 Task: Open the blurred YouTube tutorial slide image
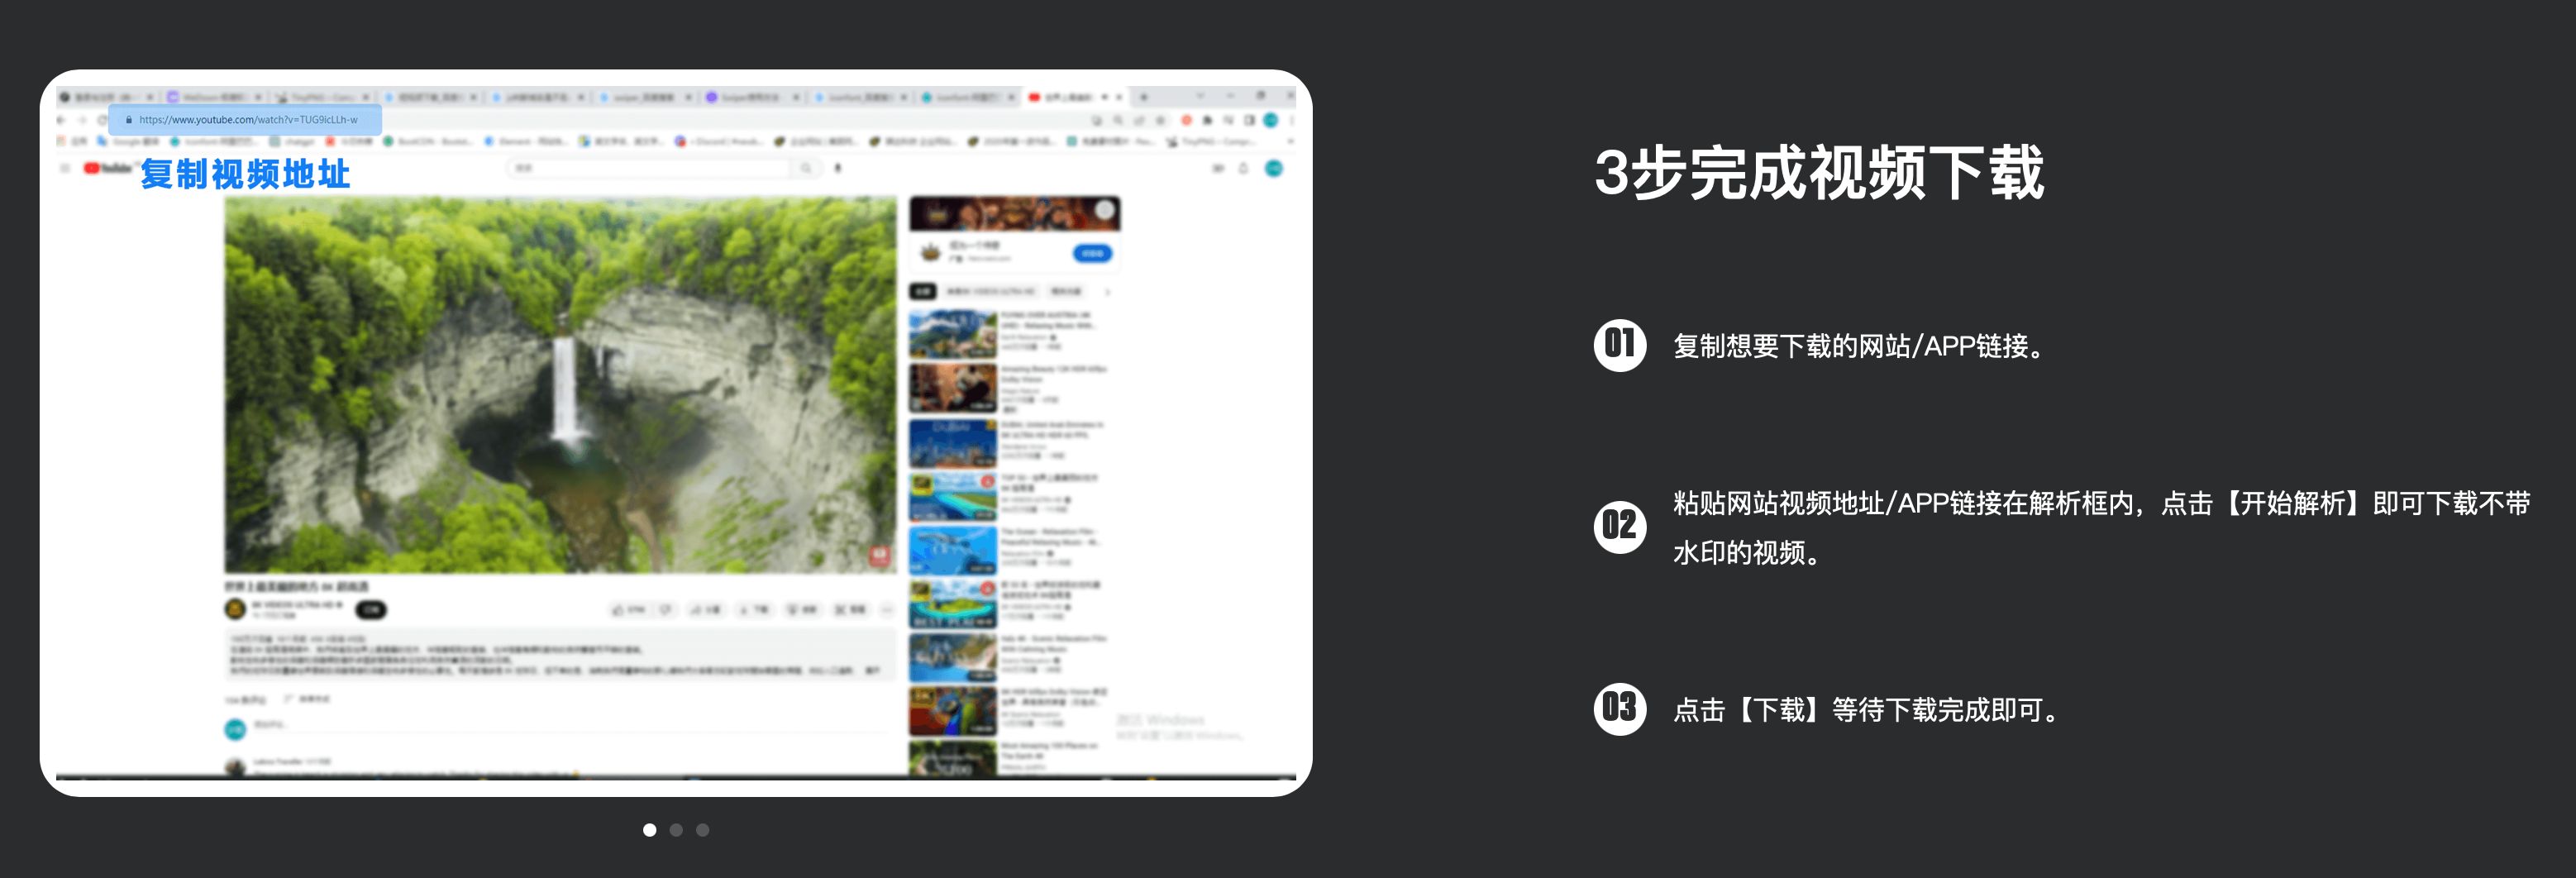coord(676,433)
